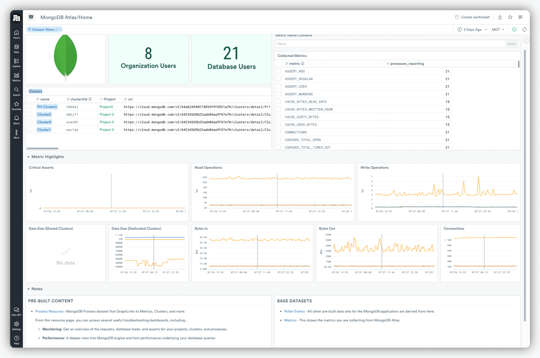Collapse the right side panel arrow

[x=526, y=40]
